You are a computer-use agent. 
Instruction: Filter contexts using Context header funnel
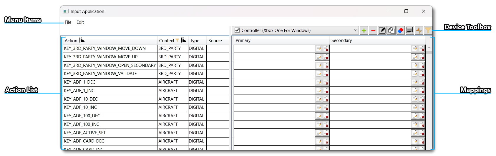coord(177,40)
